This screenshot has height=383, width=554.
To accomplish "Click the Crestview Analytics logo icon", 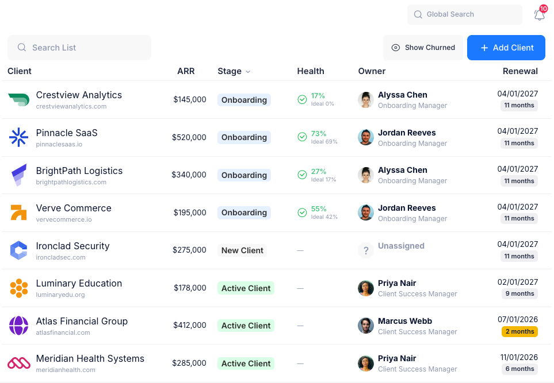I will (18, 100).
